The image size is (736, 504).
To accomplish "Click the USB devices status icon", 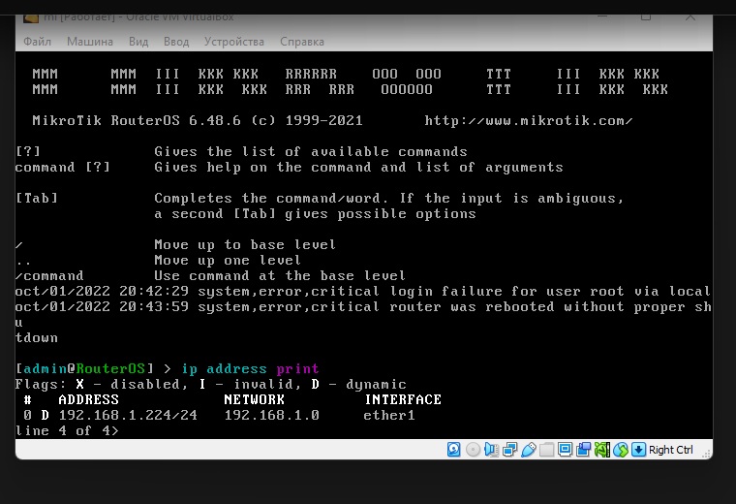I will (528, 450).
